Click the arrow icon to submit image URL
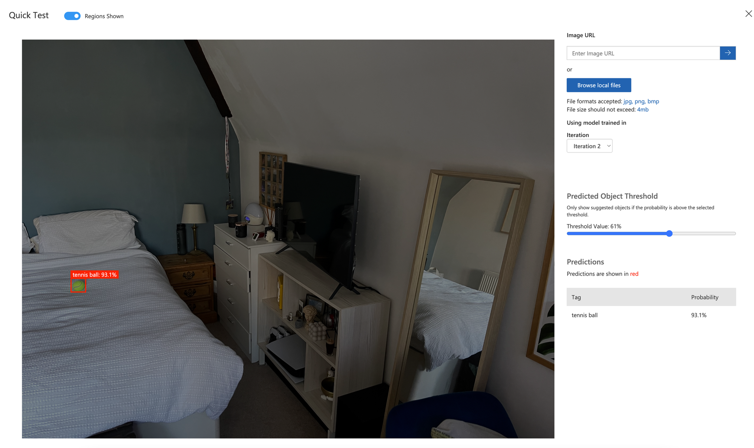Image resolution: width=754 pixels, height=448 pixels. tap(727, 53)
